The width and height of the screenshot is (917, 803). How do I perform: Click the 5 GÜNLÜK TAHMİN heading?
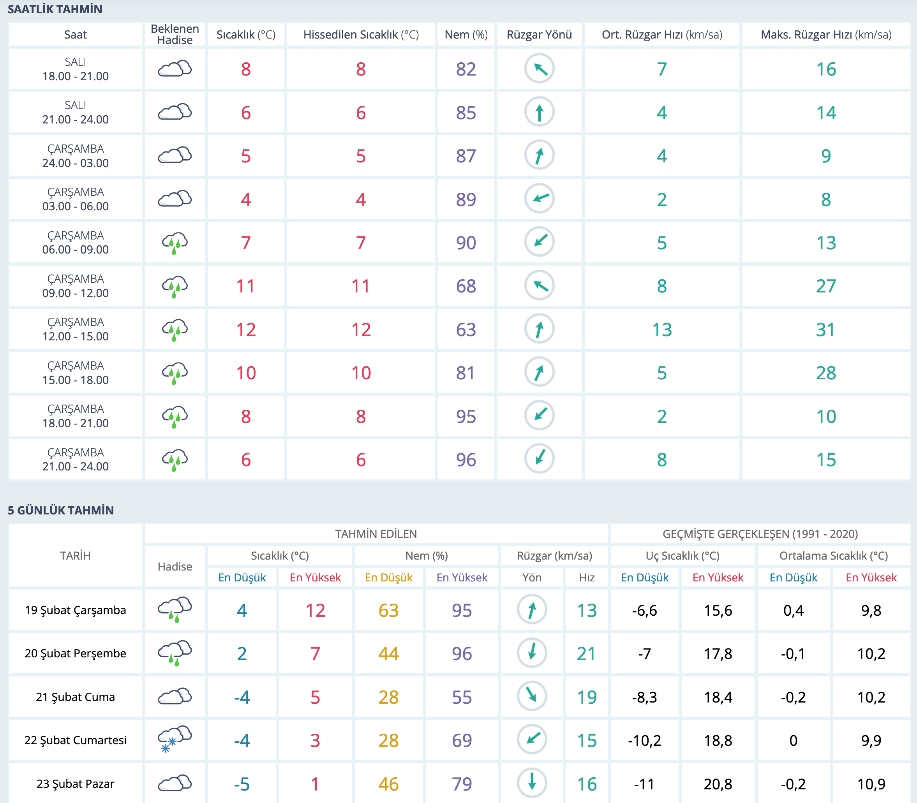point(61,511)
